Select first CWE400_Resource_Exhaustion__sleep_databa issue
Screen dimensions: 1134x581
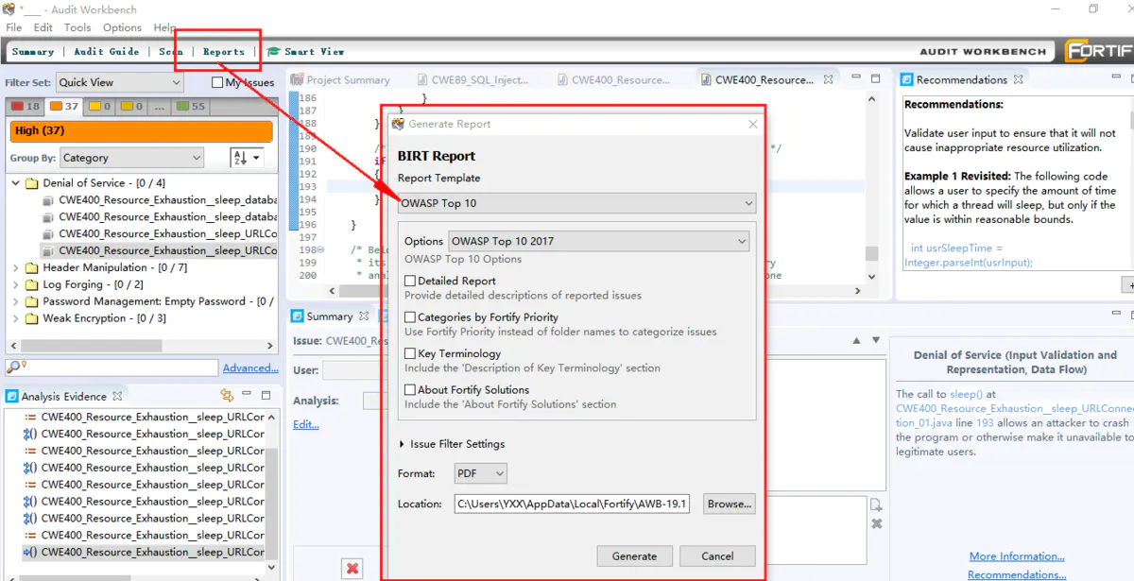(x=159, y=200)
